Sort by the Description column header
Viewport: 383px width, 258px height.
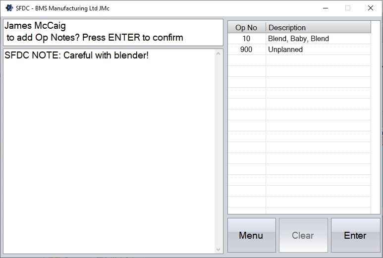coord(318,28)
